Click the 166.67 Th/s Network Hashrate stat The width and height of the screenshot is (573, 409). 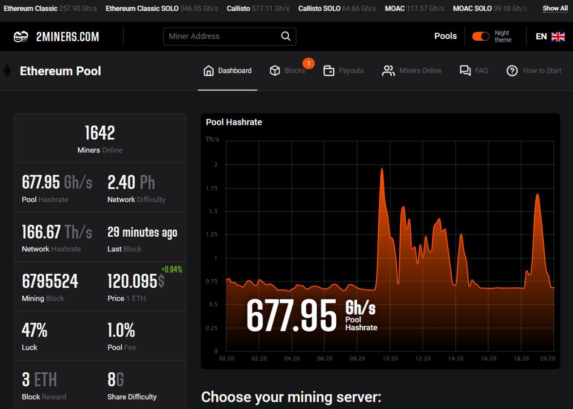(57, 238)
